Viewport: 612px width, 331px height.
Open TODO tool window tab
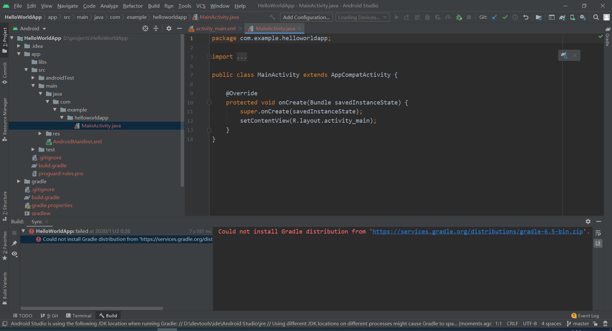tap(22, 316)
